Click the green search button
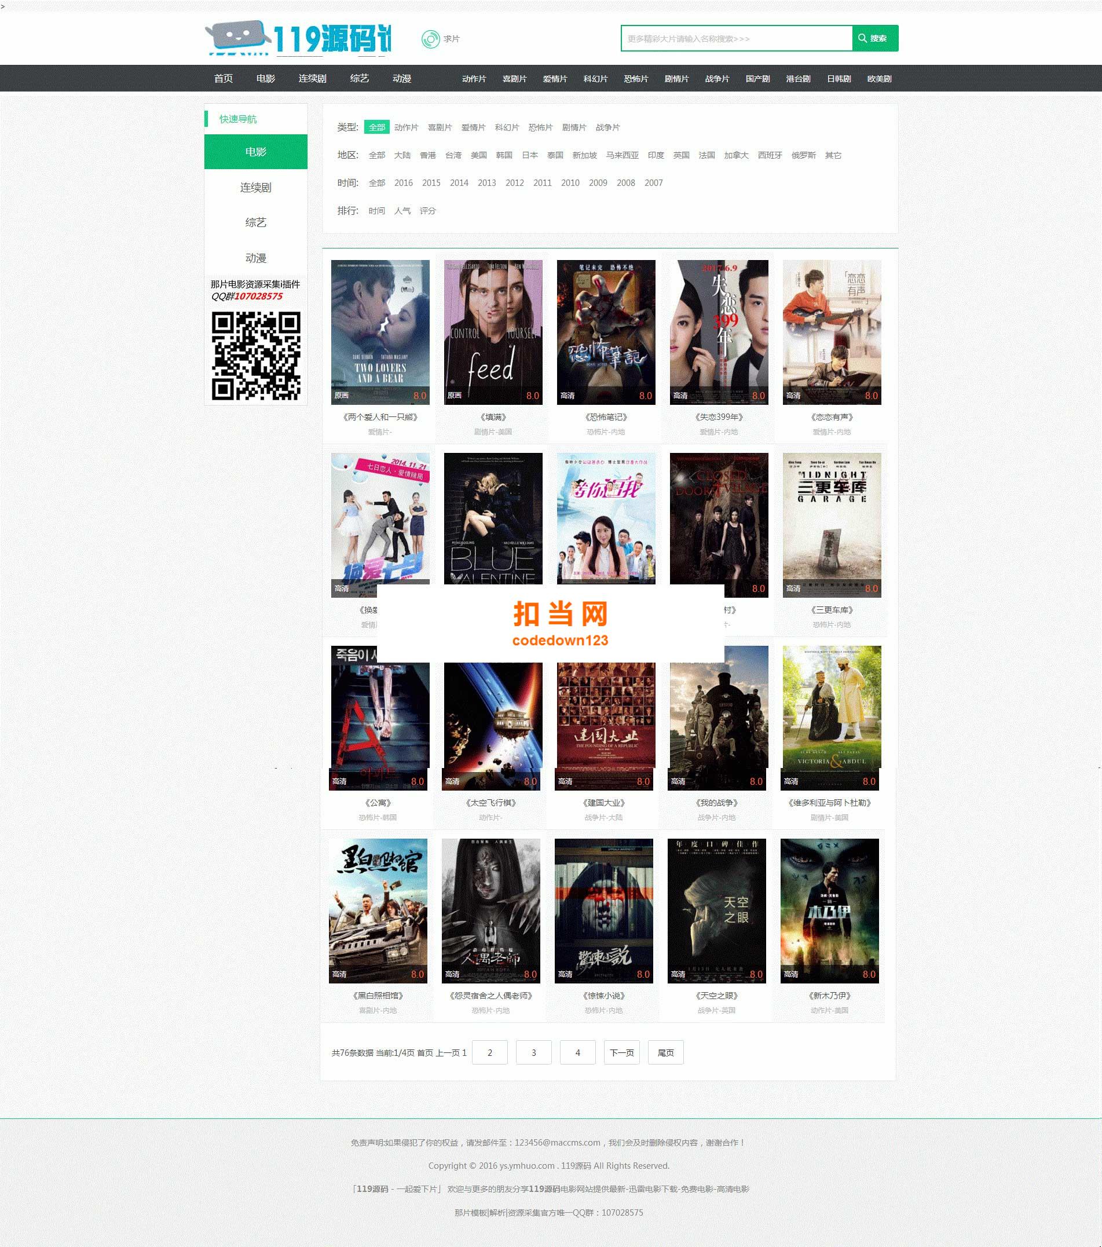The width and height of the screenshot is (1102, 1247). [x=875, y=38]
